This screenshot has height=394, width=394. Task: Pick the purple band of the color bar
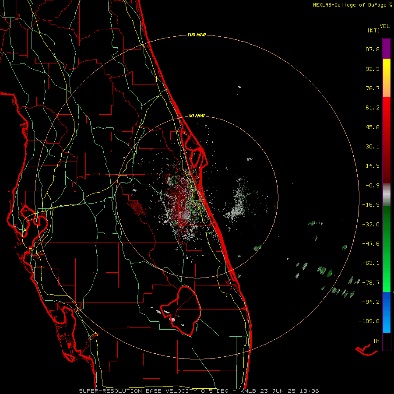(387, 49)
